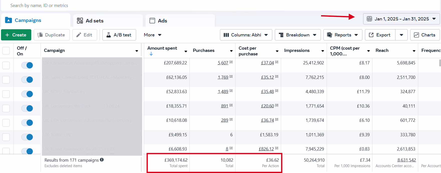Click the Export share icon

[371, 35]
